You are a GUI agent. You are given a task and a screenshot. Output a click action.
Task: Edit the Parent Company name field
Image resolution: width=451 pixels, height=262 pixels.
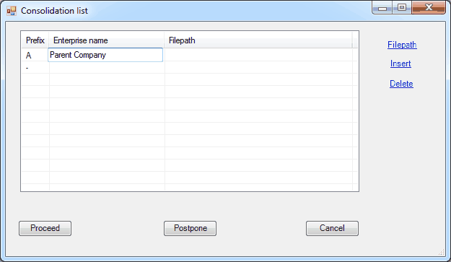105,55
